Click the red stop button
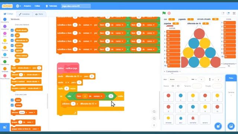238x134 pixels. coord(169,13)
